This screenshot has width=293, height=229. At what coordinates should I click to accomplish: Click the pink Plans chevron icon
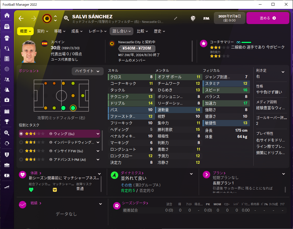pyautogui.click(x=206, y=175)
